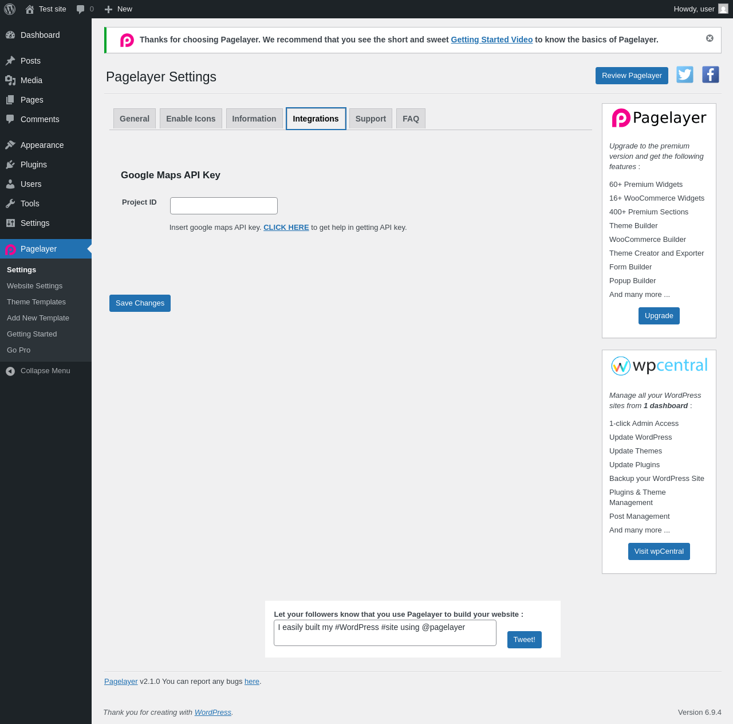733x724 pixels.
Task: Click the Posts pushpin icon
Action: click(x=10, y=61)
